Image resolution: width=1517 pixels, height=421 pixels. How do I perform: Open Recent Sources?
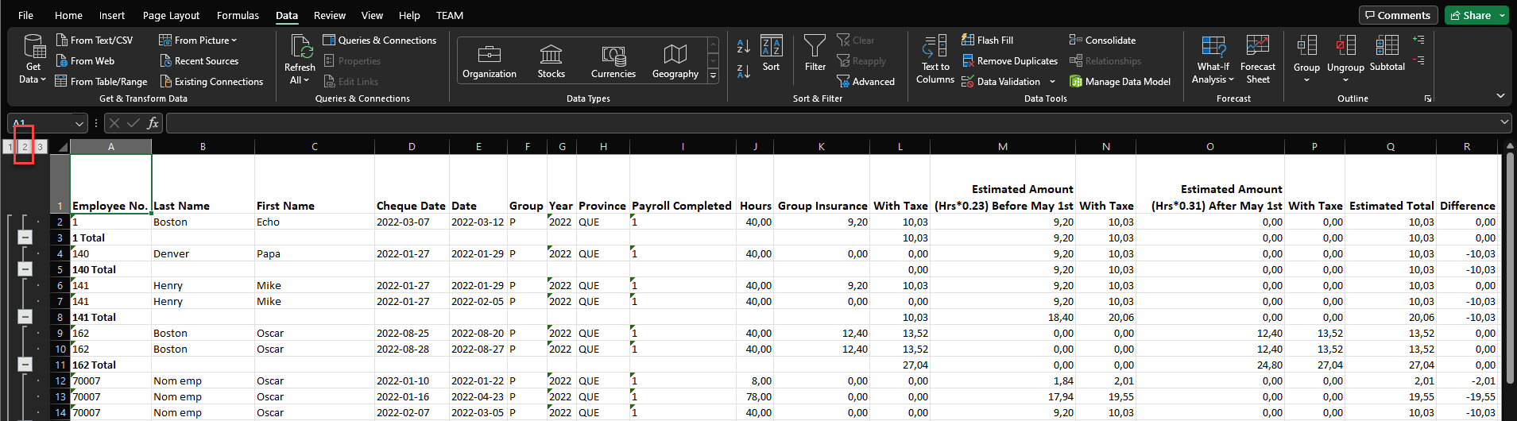pos(199,60)
